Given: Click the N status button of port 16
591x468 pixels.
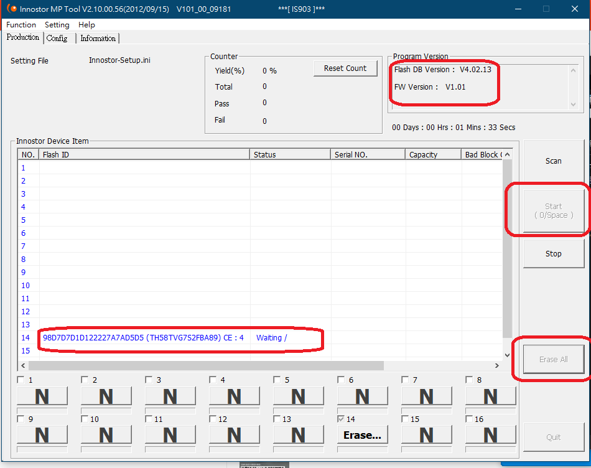Looking at the screenshot, I should tap(491, 435).
